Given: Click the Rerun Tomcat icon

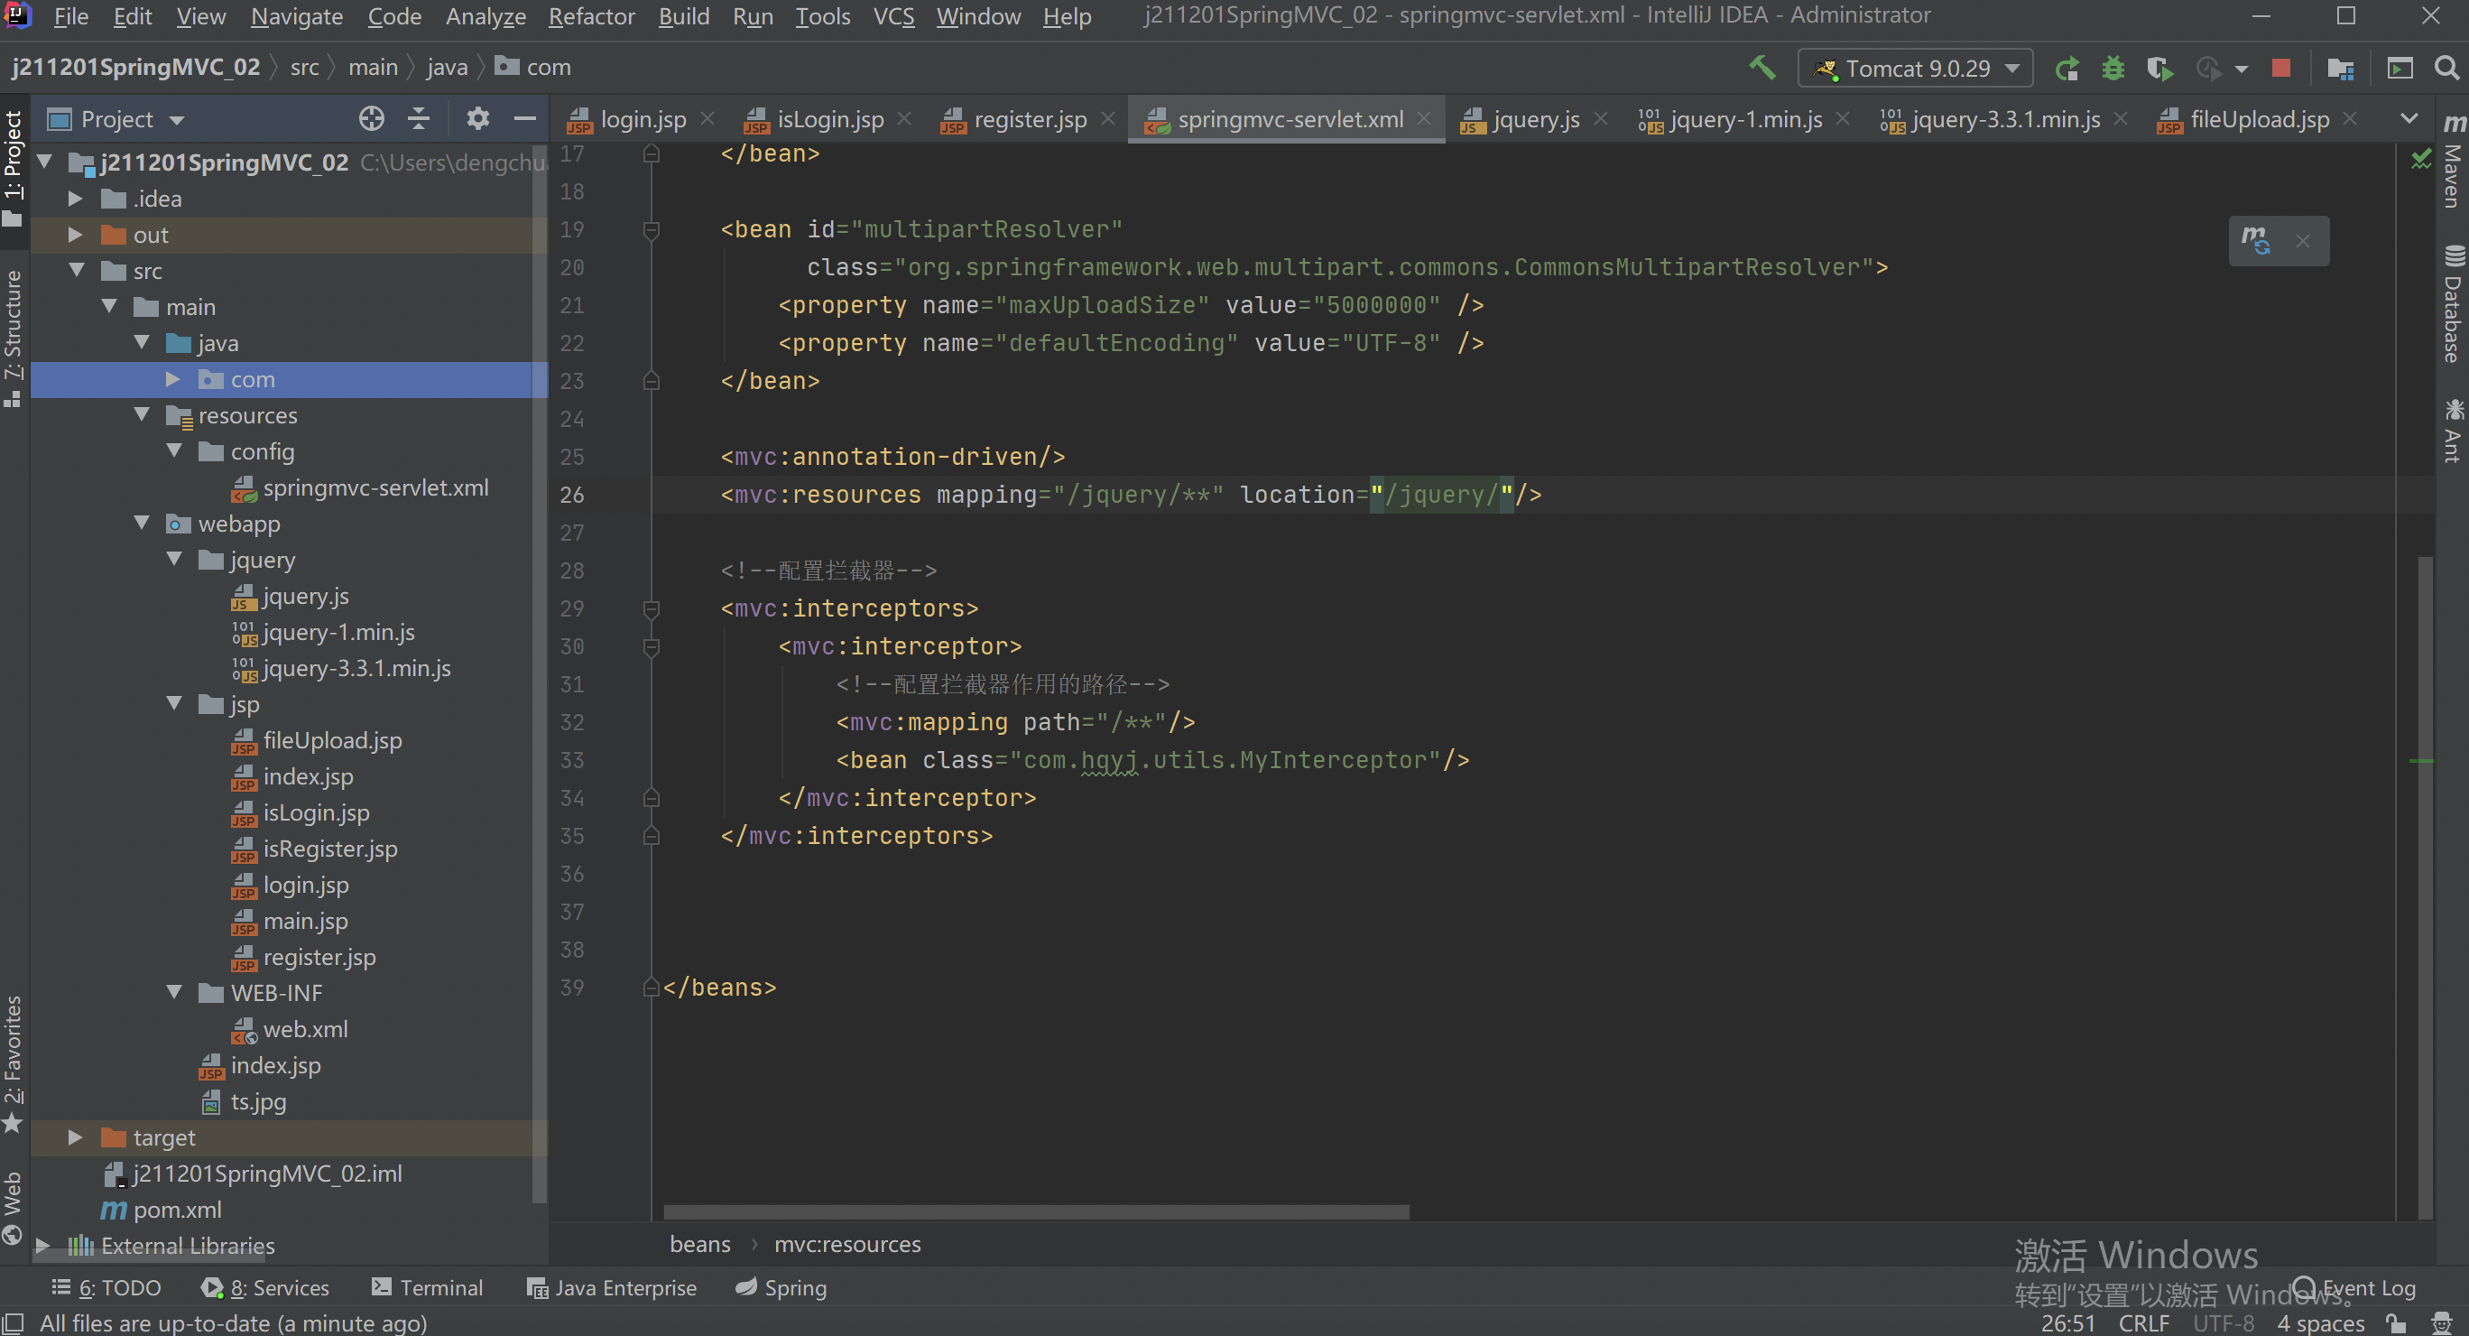Looking at the screenshot, I should click(x=2067, y=68).
